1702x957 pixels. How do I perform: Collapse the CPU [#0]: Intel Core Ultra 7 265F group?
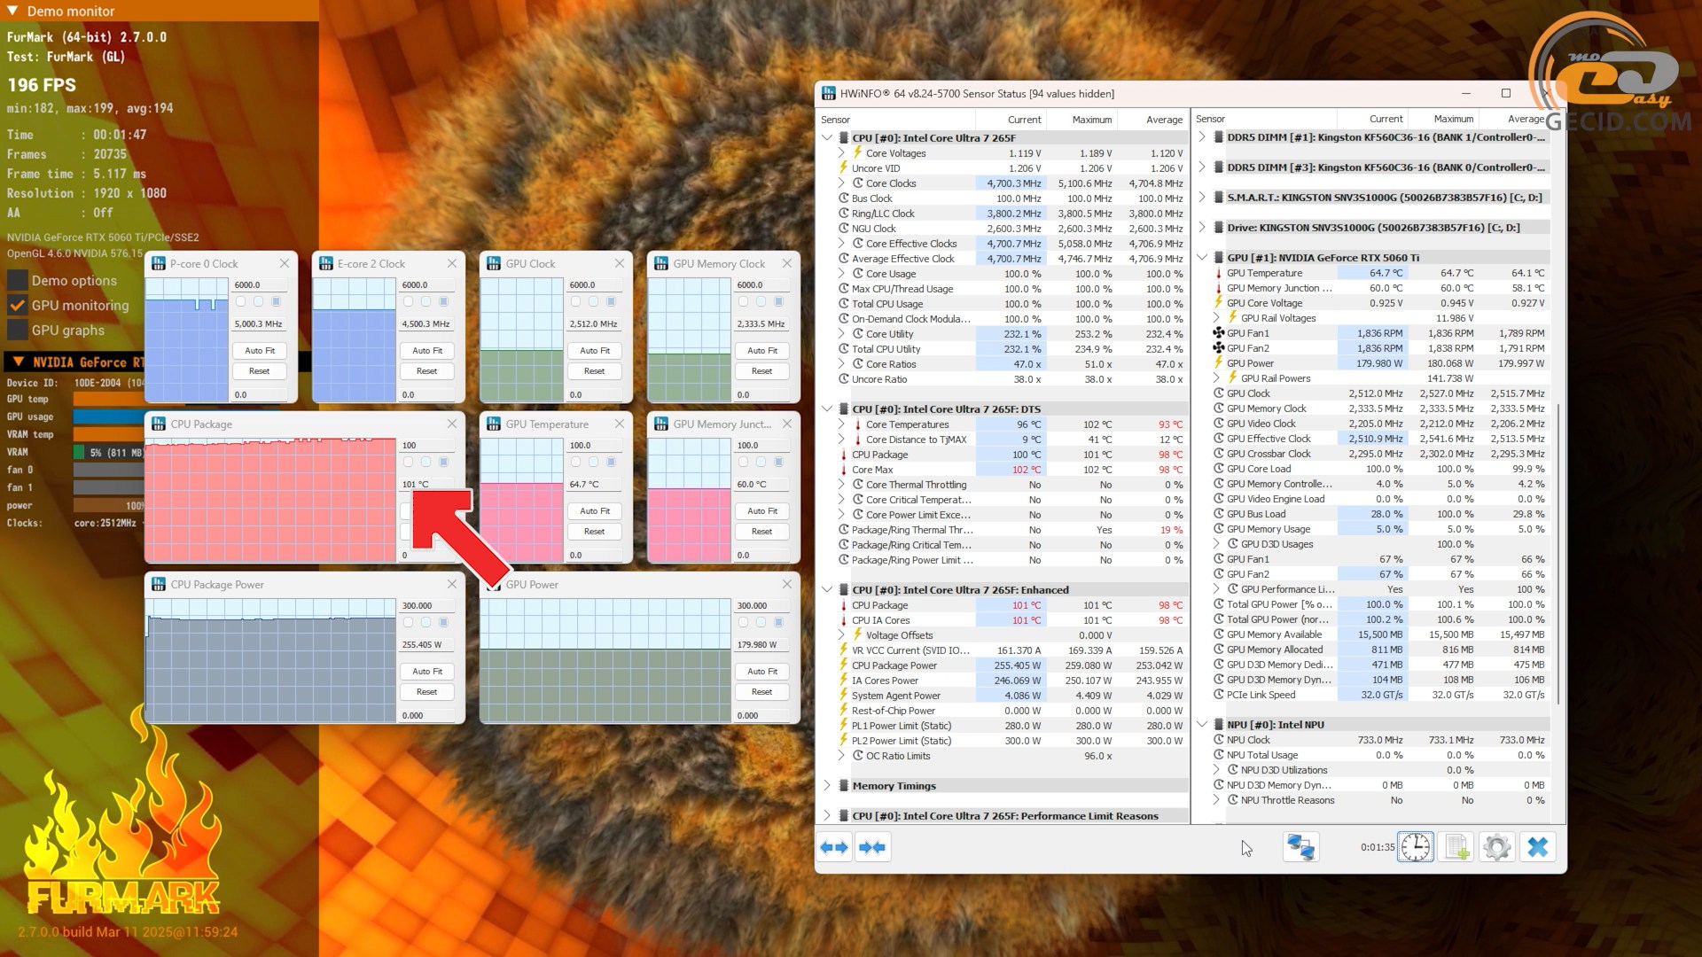(x=827, y=137)
